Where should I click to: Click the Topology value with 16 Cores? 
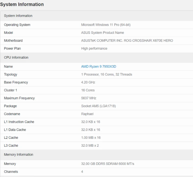coord(106,74)
